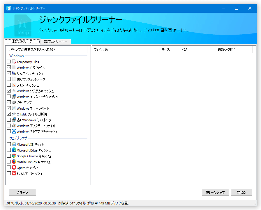Screen dimensions: 261x210
Task: Click the Windows ログファイル document icon
Action: click(x=14, y=67)
